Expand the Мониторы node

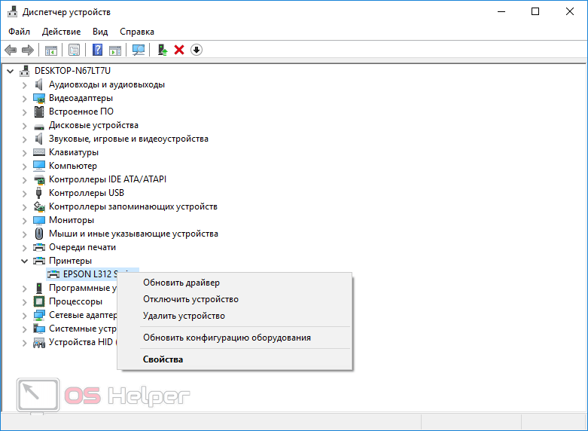pyautogui.click(x=24, y=220)
